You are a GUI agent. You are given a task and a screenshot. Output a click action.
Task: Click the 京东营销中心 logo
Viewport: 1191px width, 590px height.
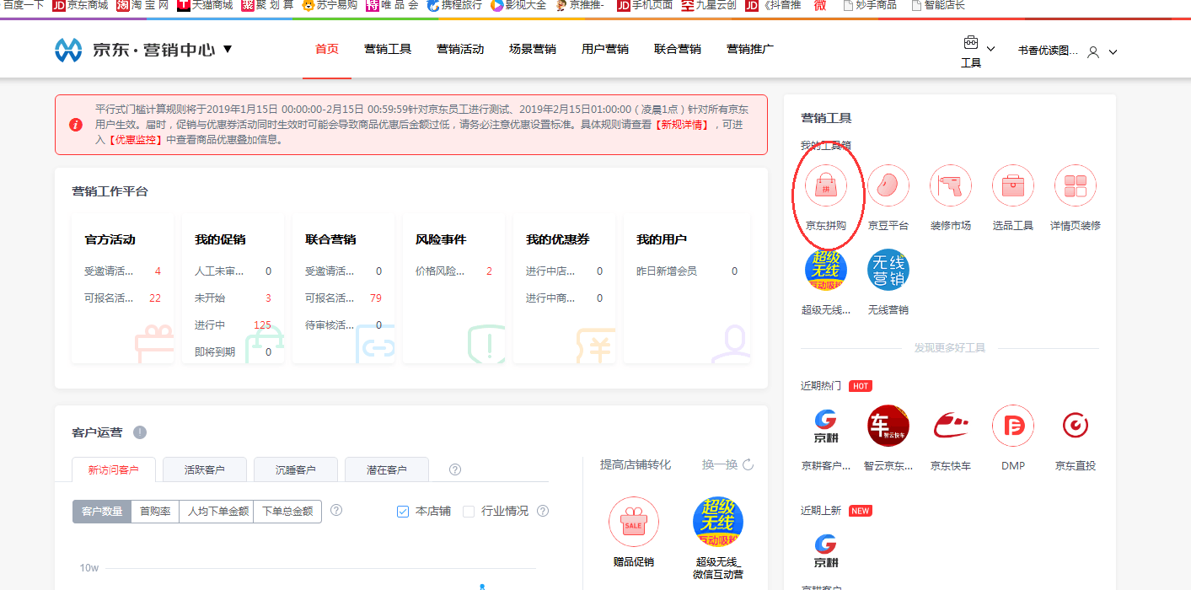click(134, 50)
